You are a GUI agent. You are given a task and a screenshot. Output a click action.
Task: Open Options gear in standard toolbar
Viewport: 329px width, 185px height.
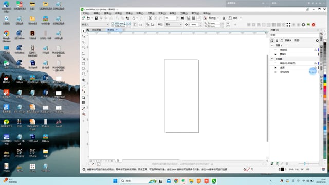pos(224,18)
